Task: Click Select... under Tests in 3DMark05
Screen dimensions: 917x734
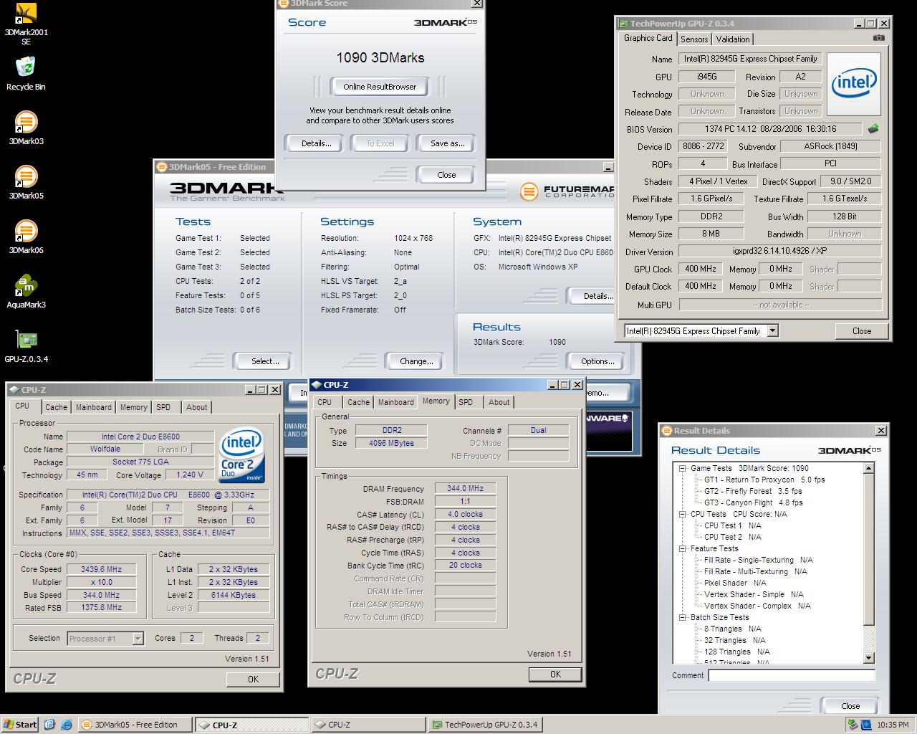Action: click(265, 361)
